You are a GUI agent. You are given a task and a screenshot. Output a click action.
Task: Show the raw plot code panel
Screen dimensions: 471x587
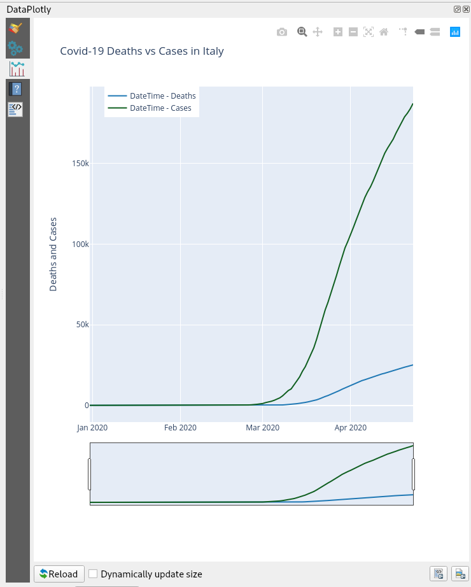point(17,109)
